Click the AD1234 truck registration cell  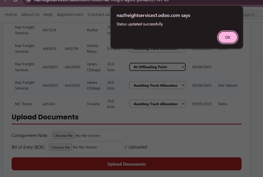coord(49,30)
